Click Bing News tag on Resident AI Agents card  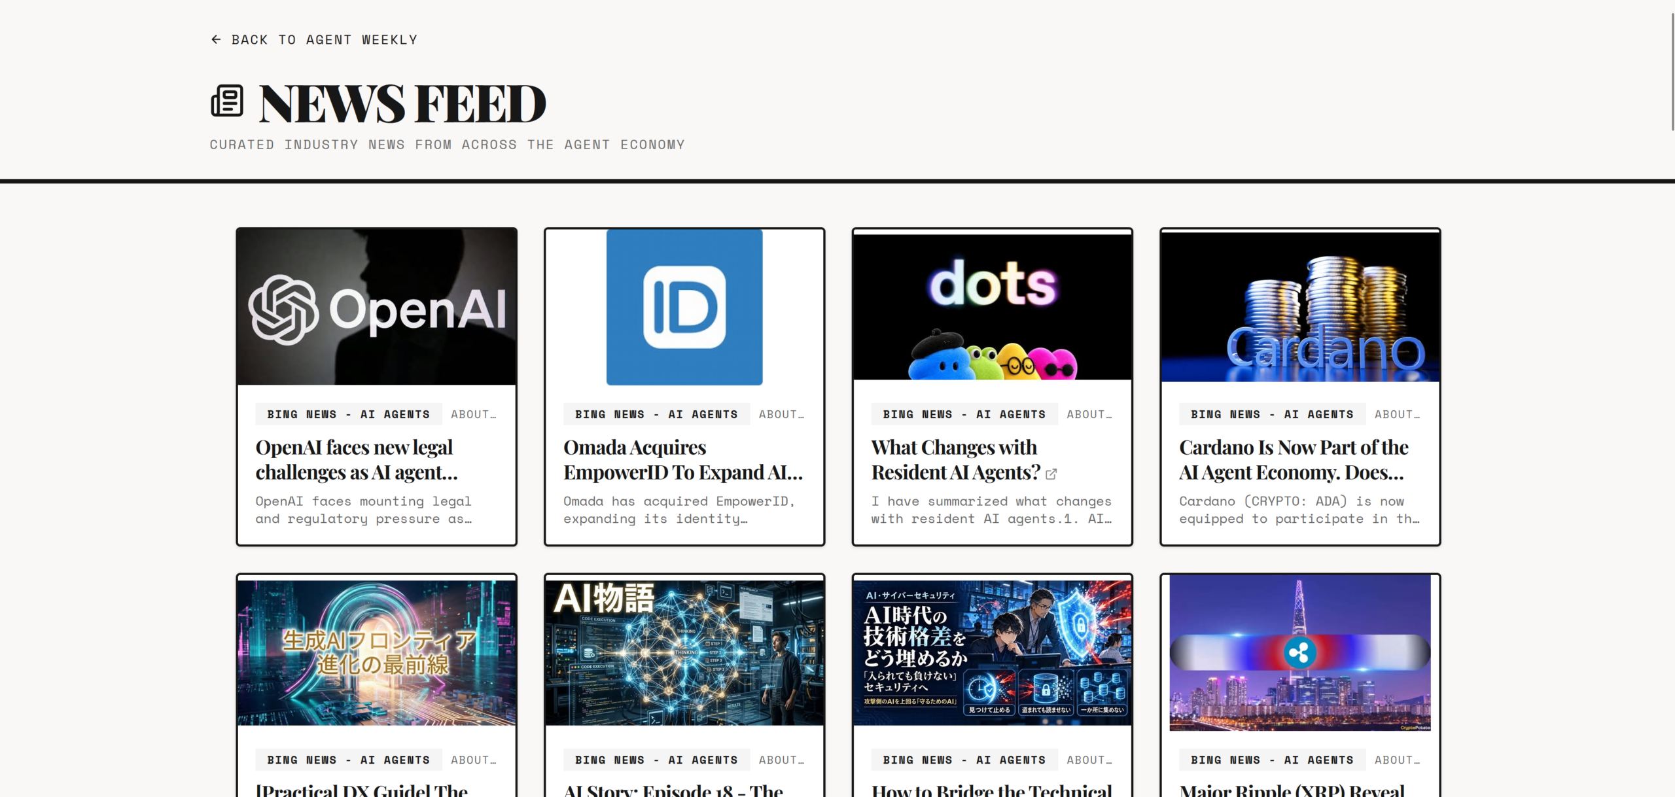point(964,414)
